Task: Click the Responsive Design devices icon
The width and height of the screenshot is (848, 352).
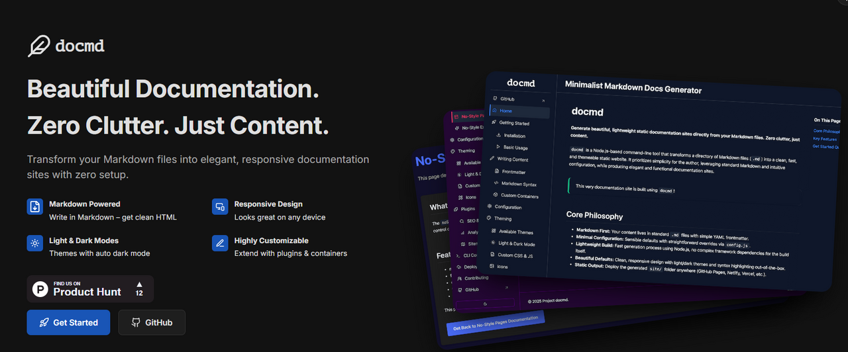Action: tap(220, 207)
